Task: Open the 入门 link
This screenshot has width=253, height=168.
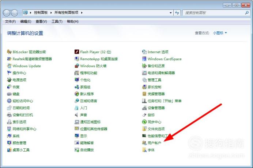Action: click(x=83, y=108)
